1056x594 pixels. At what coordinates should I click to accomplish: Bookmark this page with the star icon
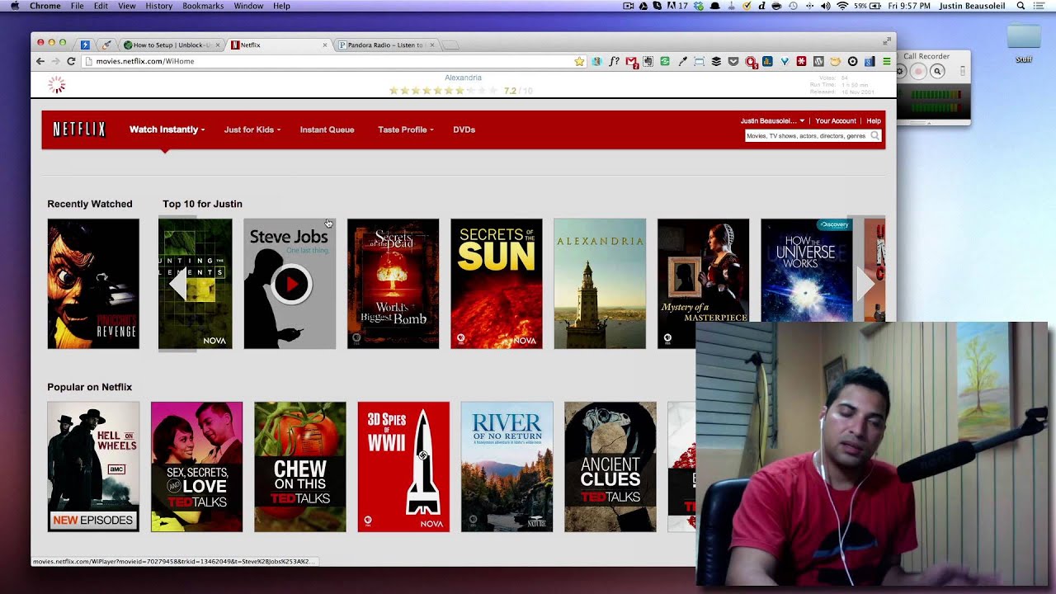[579, 61]
